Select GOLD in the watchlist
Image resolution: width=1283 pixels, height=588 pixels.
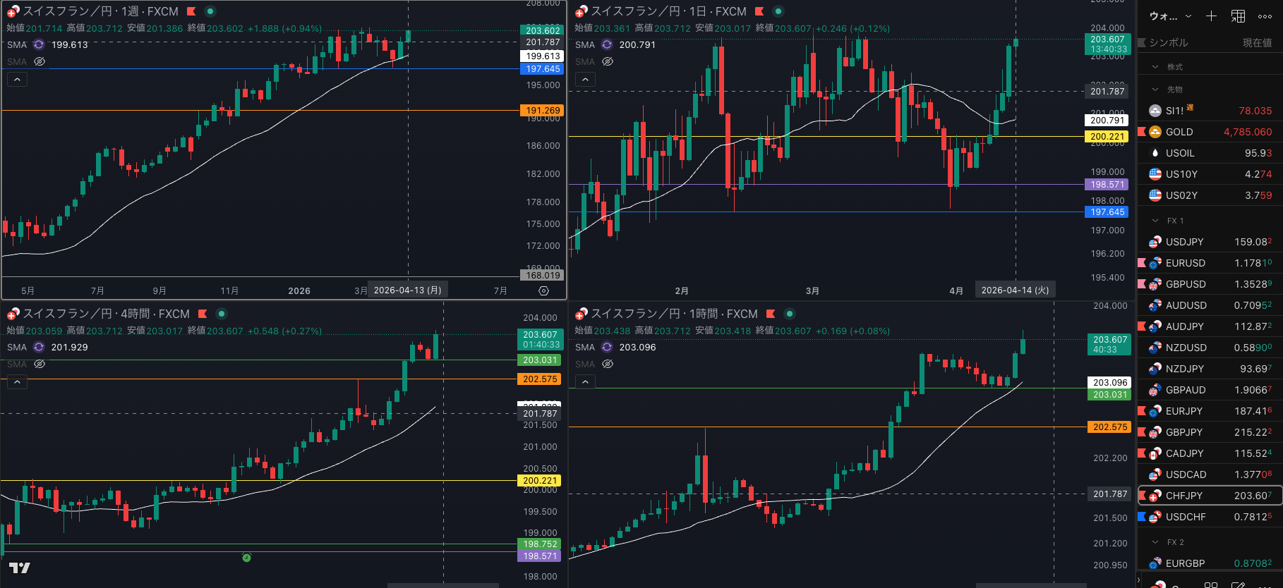pos(1179,132)
